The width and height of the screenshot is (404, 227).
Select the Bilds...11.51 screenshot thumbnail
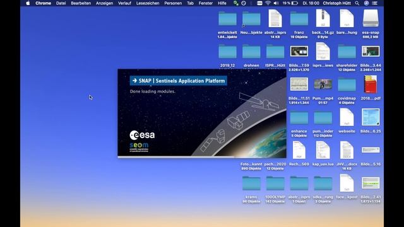pos(299,84)
